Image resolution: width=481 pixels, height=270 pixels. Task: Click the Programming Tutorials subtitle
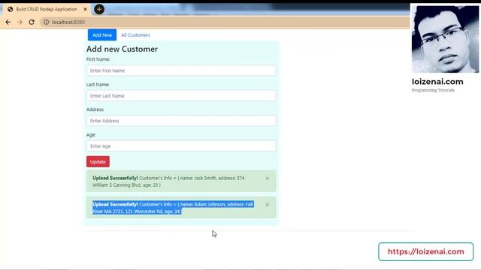[x=433, y=90]
